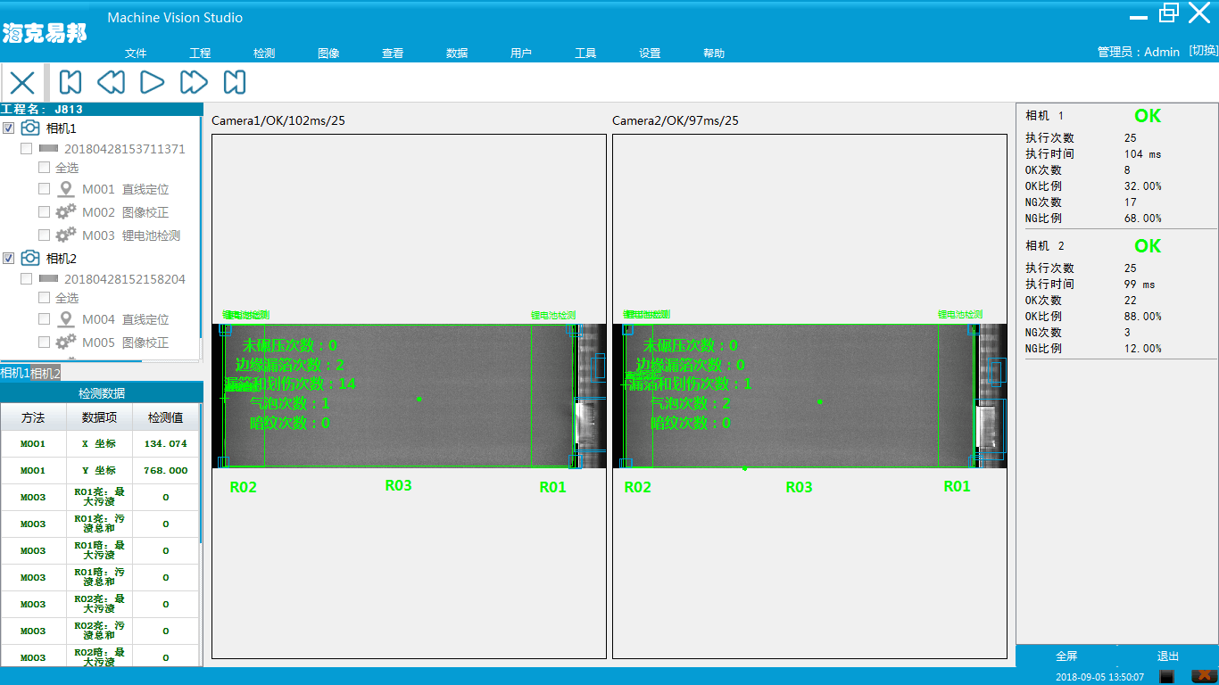Click the 退出 exit button
This screenshot has height=685, width=1219.
click(1168, 656)
